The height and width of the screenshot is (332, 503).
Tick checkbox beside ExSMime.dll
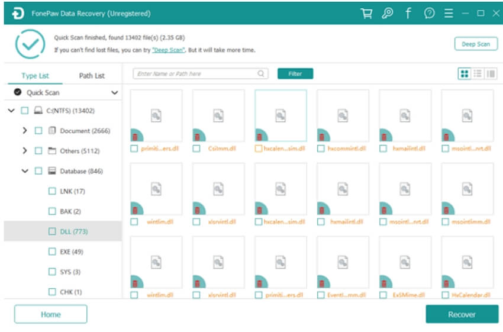coord(383,295)
